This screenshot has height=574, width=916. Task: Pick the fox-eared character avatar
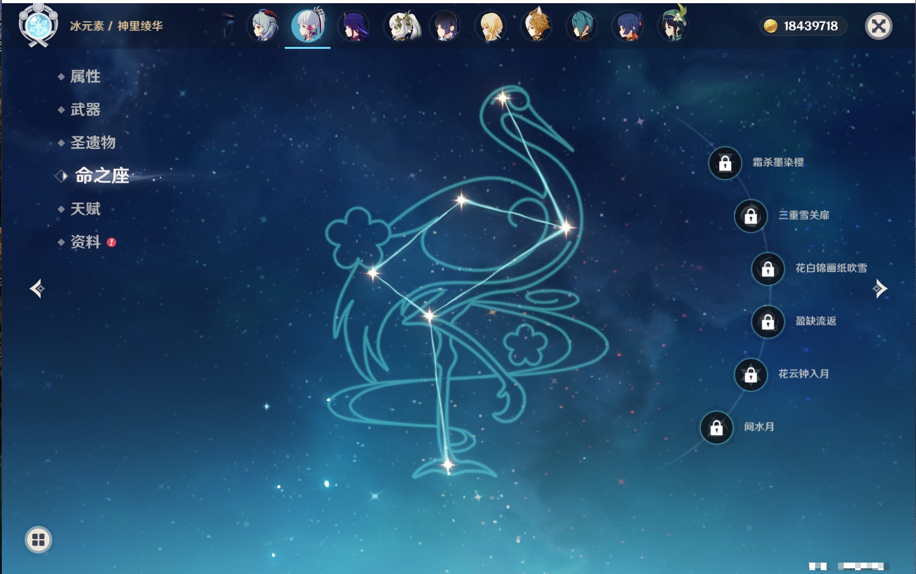[537, 26]
